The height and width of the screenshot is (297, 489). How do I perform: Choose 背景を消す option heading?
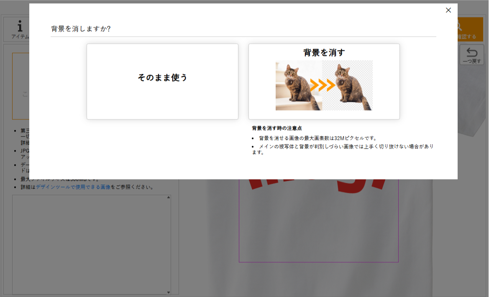click(324, 53)
